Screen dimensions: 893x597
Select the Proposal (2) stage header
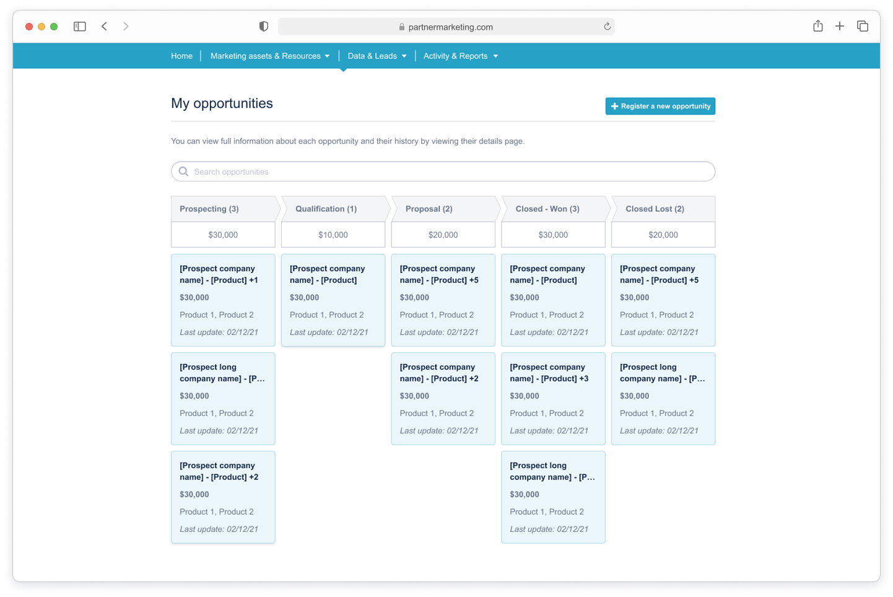click(429, 209)
